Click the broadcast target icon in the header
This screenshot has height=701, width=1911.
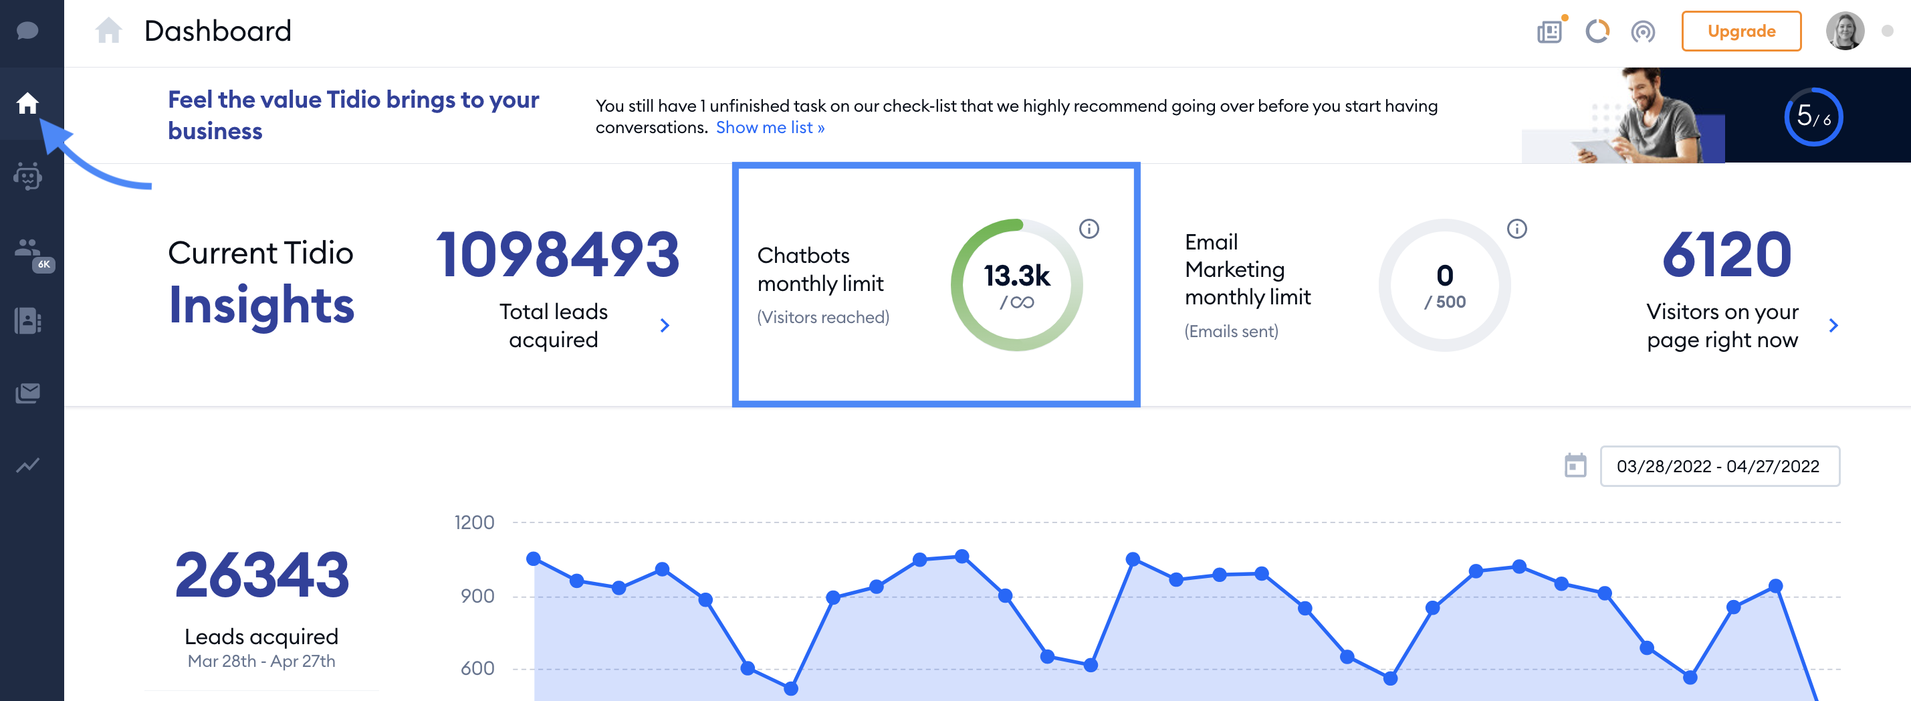coord(1644,31)
